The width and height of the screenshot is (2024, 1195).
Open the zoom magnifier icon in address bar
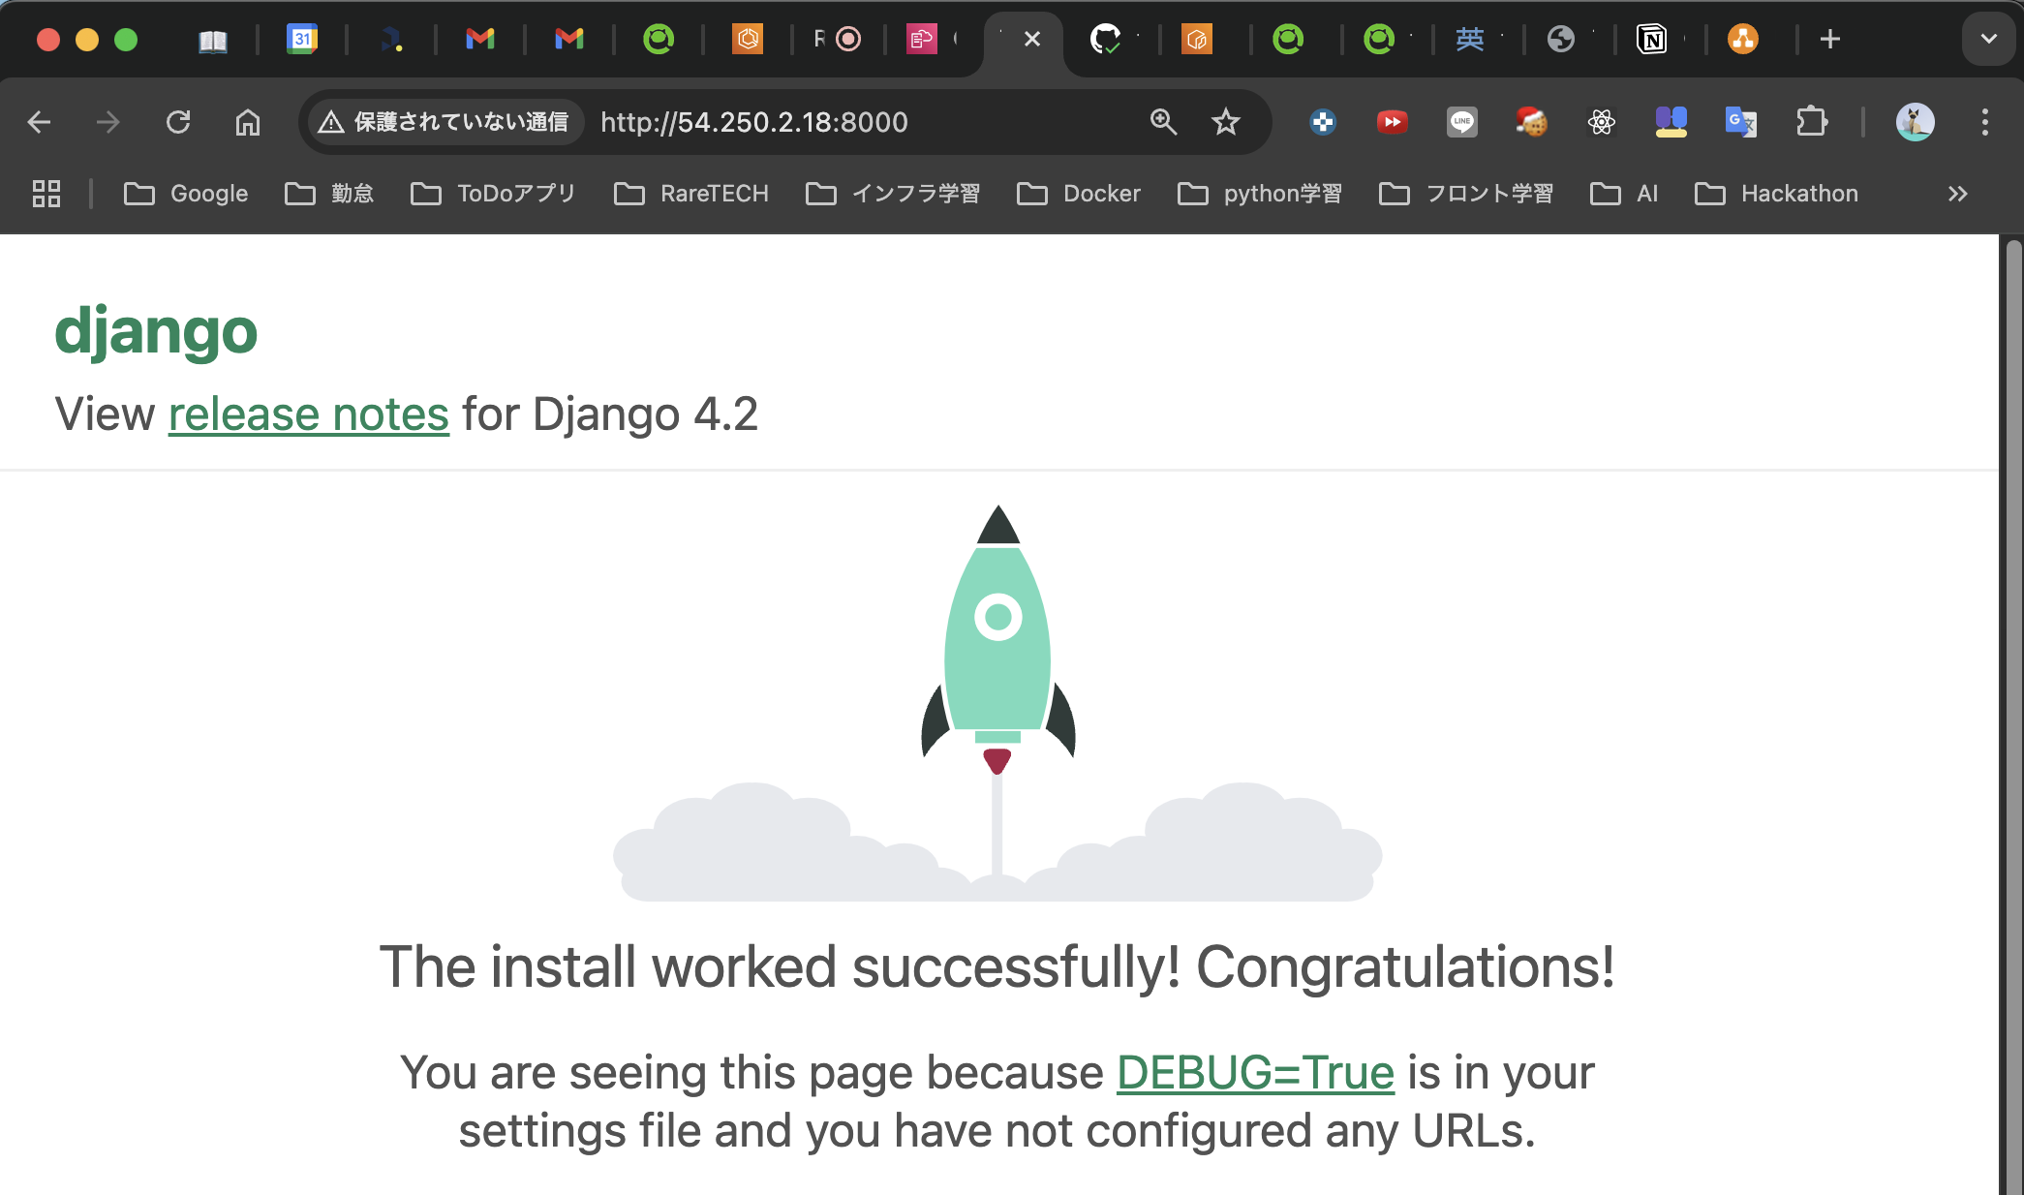[1163, 122]
